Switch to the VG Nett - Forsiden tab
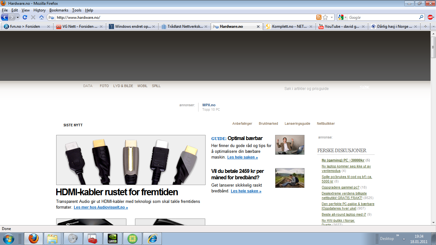The height and width of the screenshot is (245, 436). pyautogui.click(x=79, y=26)
